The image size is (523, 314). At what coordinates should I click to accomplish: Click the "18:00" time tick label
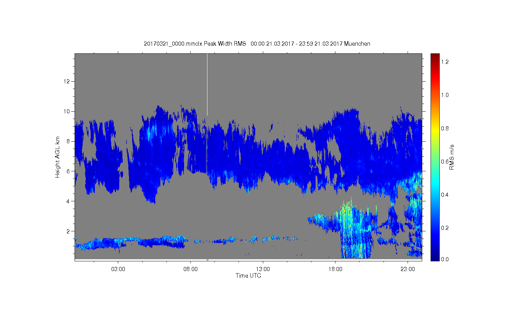[x=335, y=269]
